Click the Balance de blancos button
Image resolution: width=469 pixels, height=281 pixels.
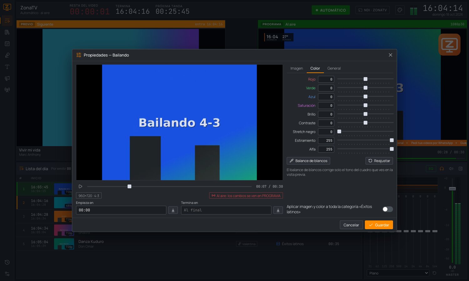(308, 161)
